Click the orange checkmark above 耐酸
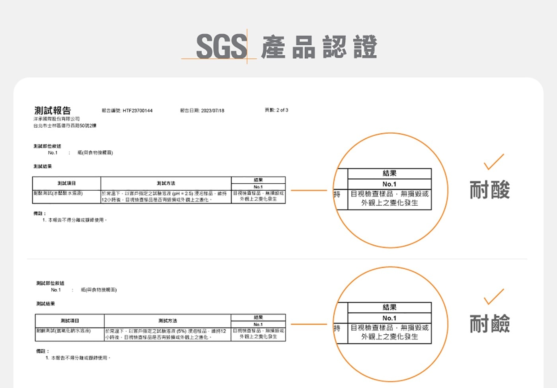Image resolution: width=557 pixels, height=388 pixels. pos(494,162)
